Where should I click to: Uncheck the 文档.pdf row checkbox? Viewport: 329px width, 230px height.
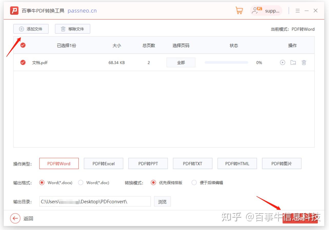coord(23,62)
